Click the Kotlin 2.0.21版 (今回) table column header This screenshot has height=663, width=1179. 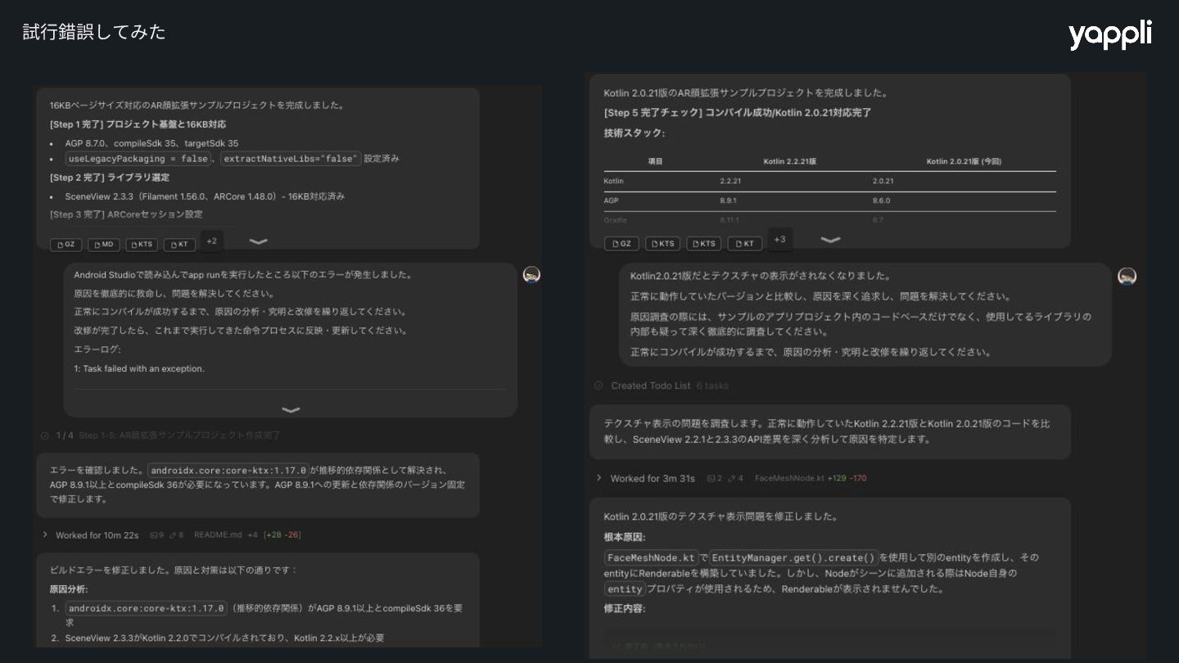point(964,162)
